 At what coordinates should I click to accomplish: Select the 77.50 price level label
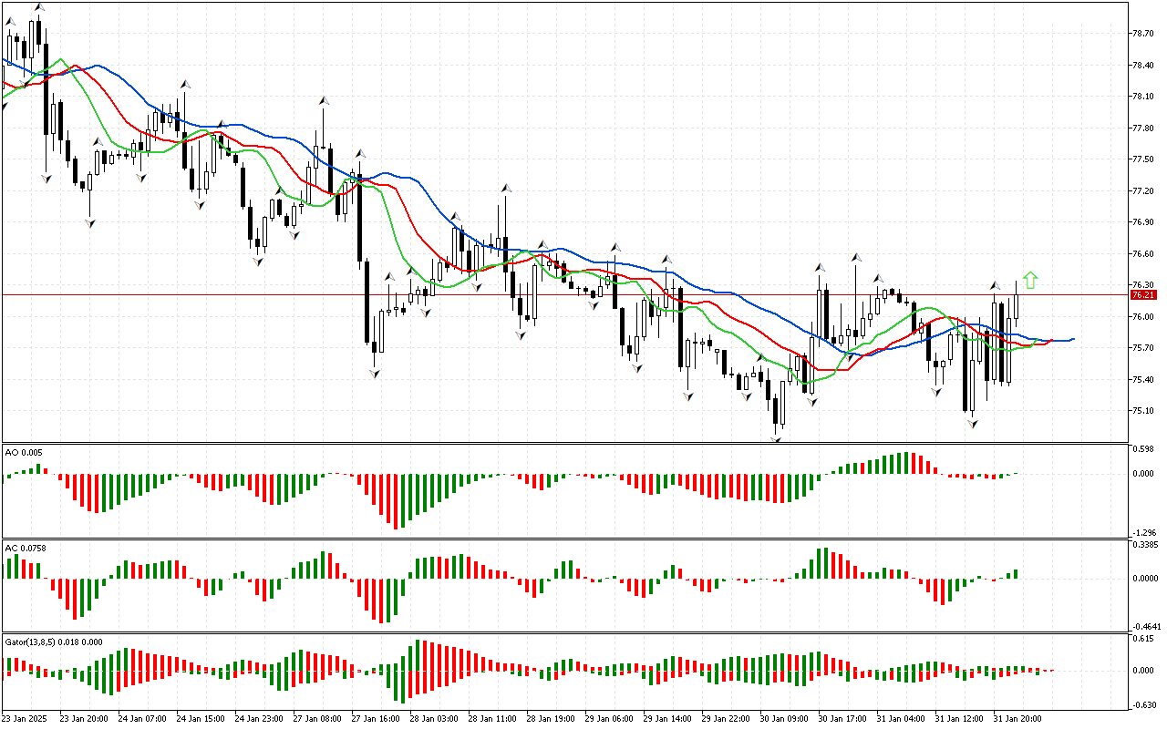1142,159
